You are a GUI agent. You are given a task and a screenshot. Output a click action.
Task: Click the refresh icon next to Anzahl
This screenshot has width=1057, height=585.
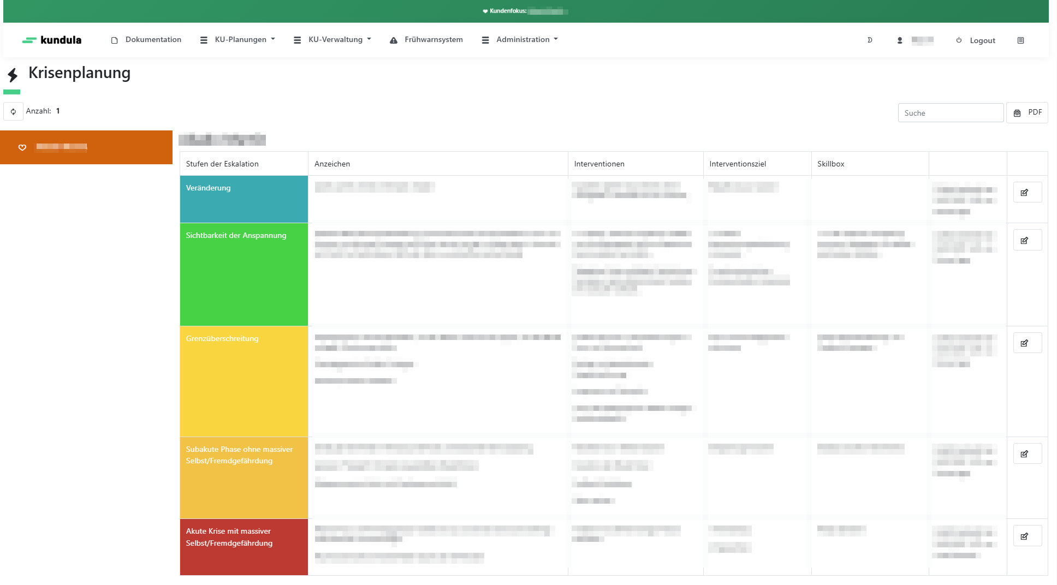click(13, 111)
